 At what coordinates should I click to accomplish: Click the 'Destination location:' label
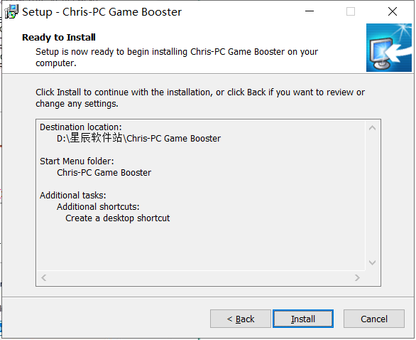coord(81,127)
